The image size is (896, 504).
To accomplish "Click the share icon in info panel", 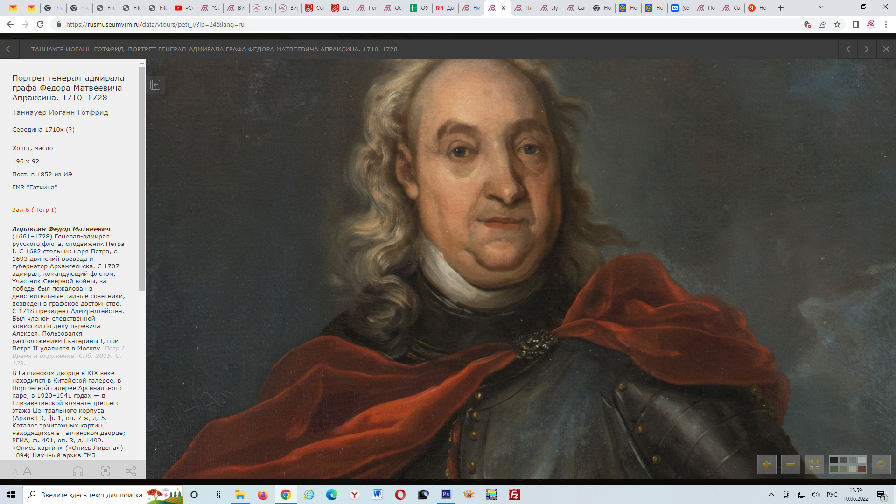I will [131, 471].
